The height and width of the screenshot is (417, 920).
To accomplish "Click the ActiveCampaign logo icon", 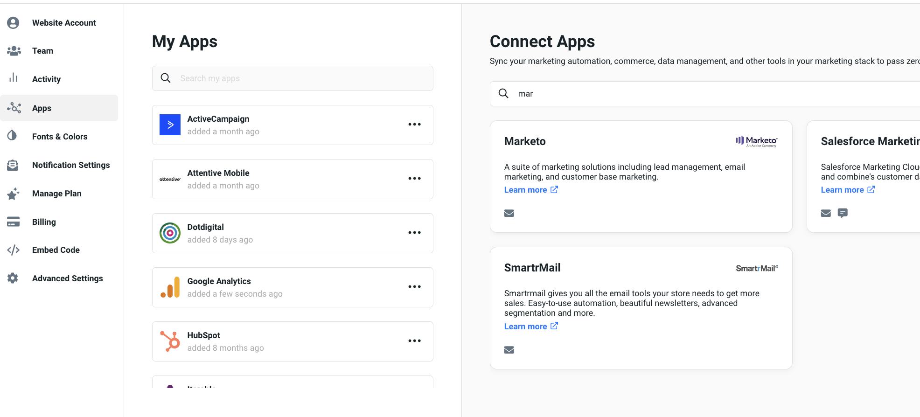I will [170, 125].
